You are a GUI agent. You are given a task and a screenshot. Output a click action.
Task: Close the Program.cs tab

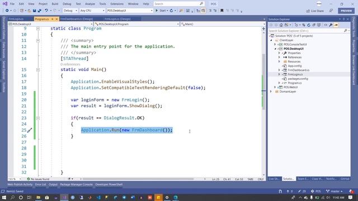click(56, 19)
